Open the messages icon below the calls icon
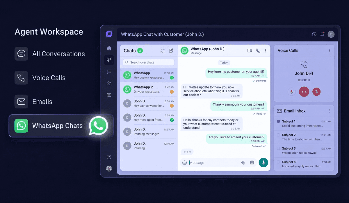The image size is (349, 203). point(109,72)
